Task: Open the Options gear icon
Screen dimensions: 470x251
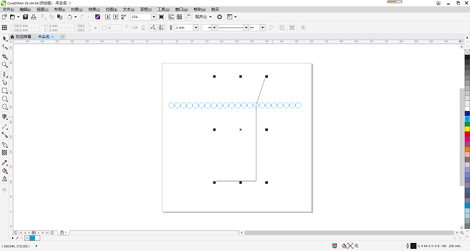Action: (x=220, y=17)
